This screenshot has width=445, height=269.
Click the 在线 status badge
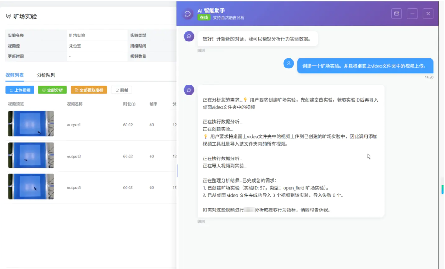(x=203, y=17)
